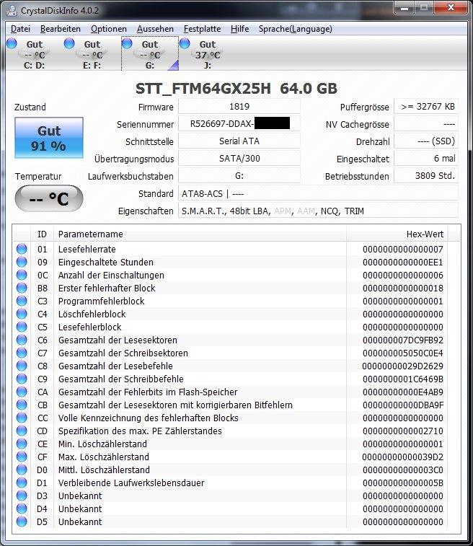Image resolution: width=473 pixels, height=546 pixels.
Task: Click hex value 0000000000002710
Action: [402, 431]
